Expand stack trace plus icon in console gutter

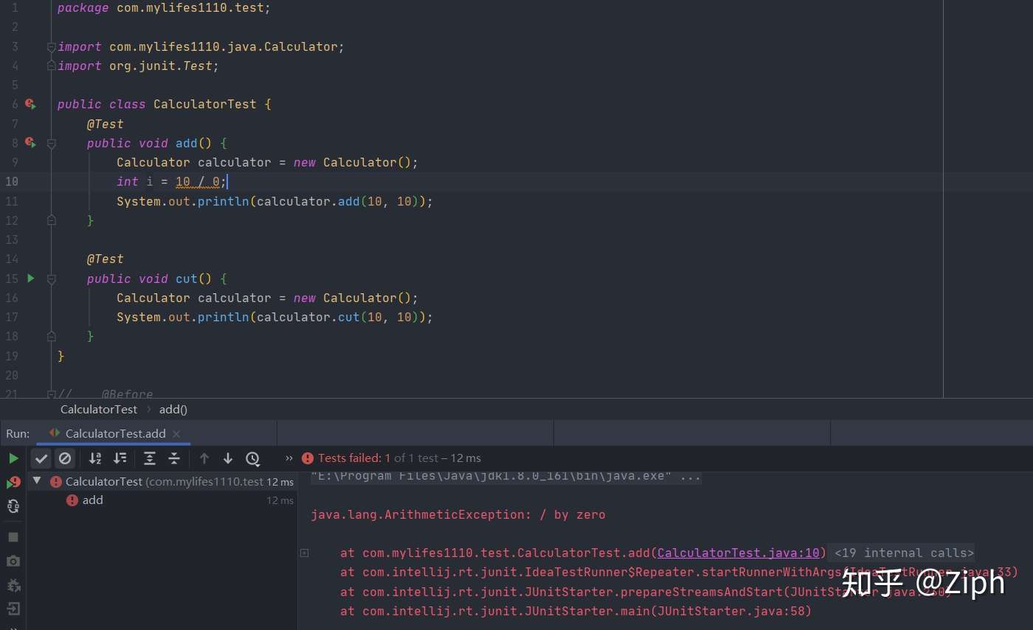(304, 553)
